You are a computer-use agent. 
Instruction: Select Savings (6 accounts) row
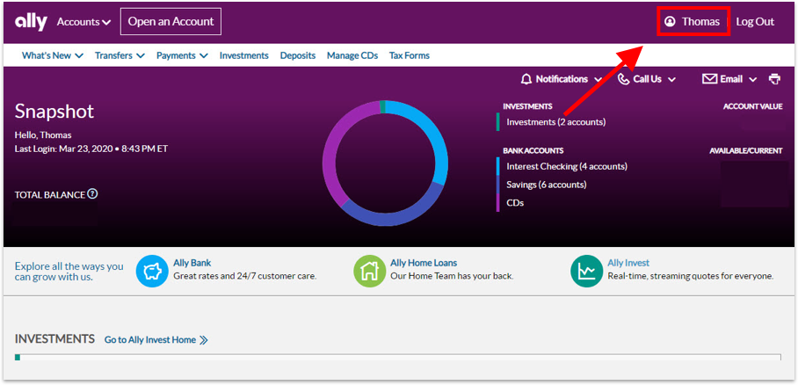[546, 185]
